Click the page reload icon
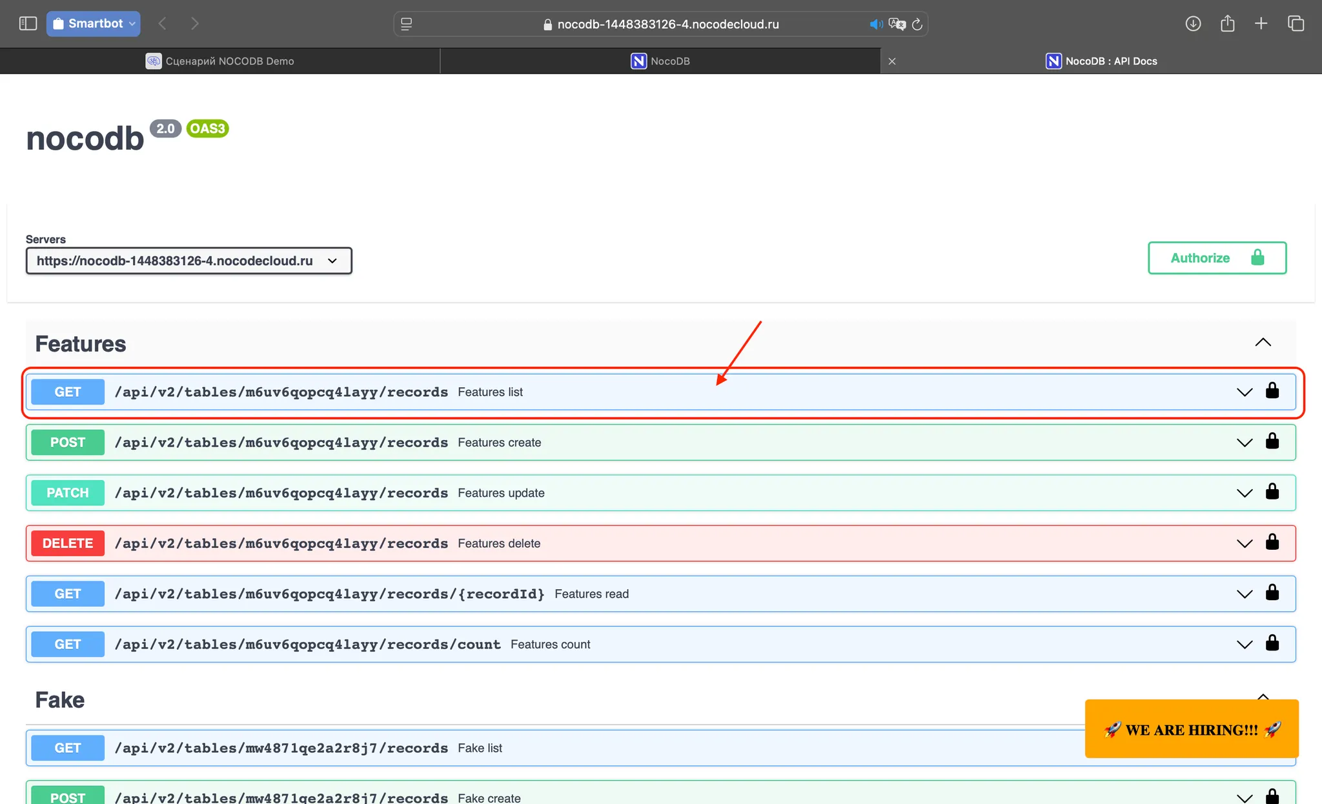The width and height of the screenshot is (1322, 804). pos(917,25)
